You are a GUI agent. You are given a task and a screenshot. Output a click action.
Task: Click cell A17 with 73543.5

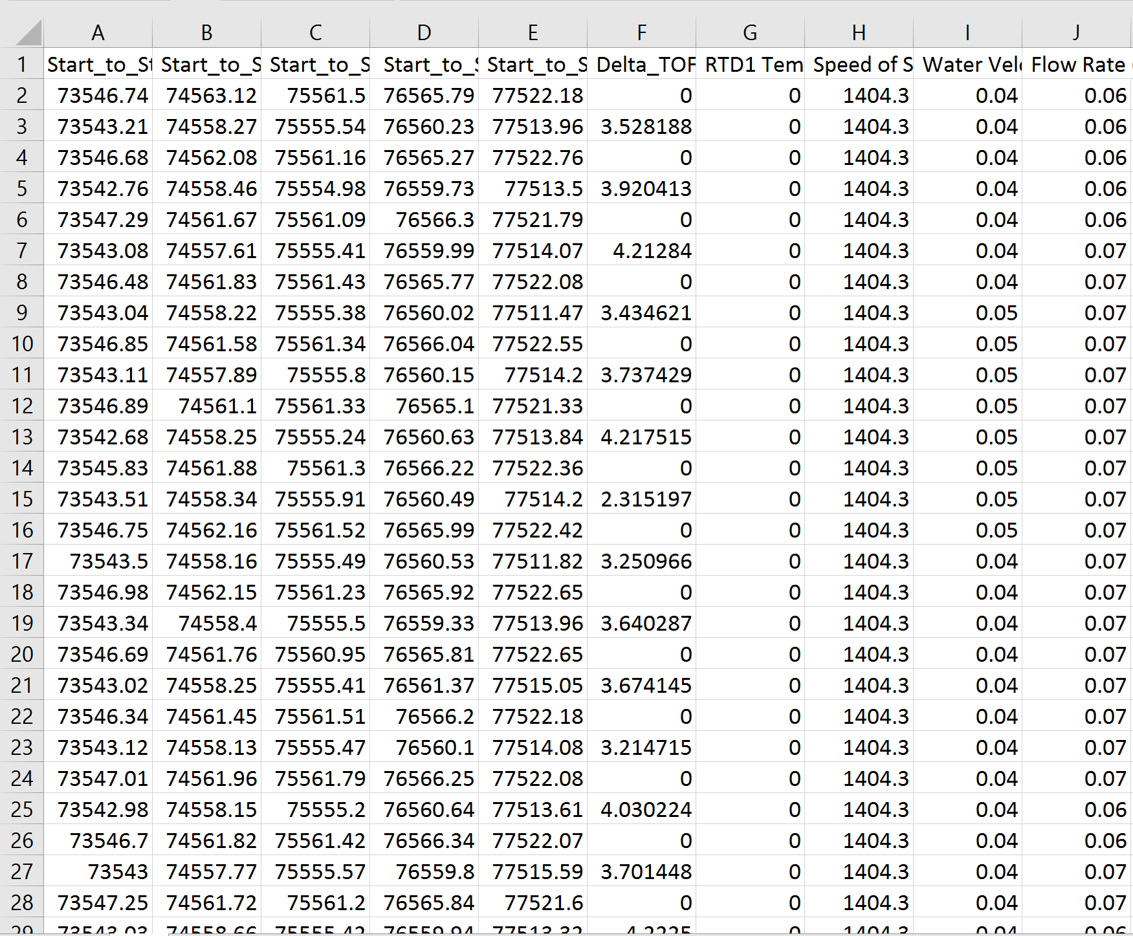[98, 561]
